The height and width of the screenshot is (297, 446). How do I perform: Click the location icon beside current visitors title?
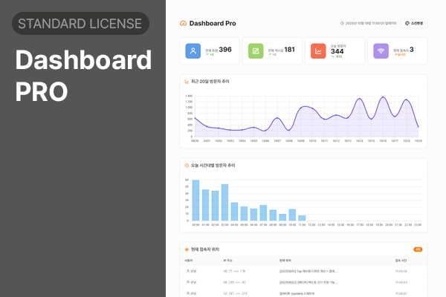click(187, 249)
